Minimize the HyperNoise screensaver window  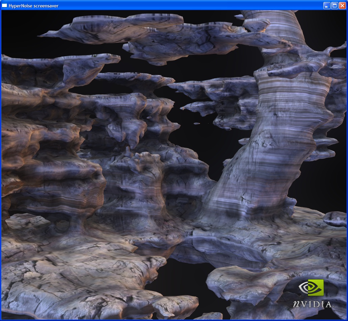point(327,5)
